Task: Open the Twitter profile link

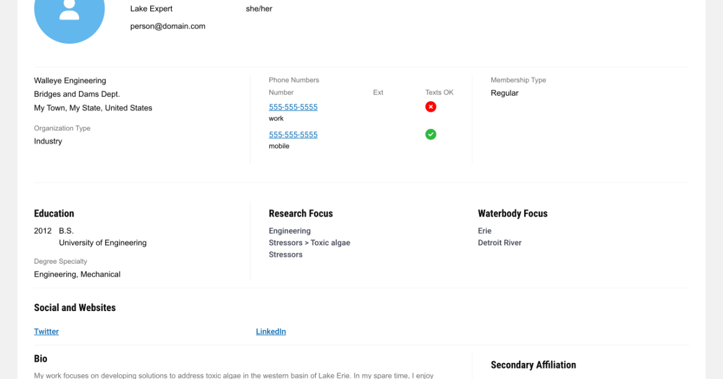Action: pyautogui.click(x=46, y=331)
